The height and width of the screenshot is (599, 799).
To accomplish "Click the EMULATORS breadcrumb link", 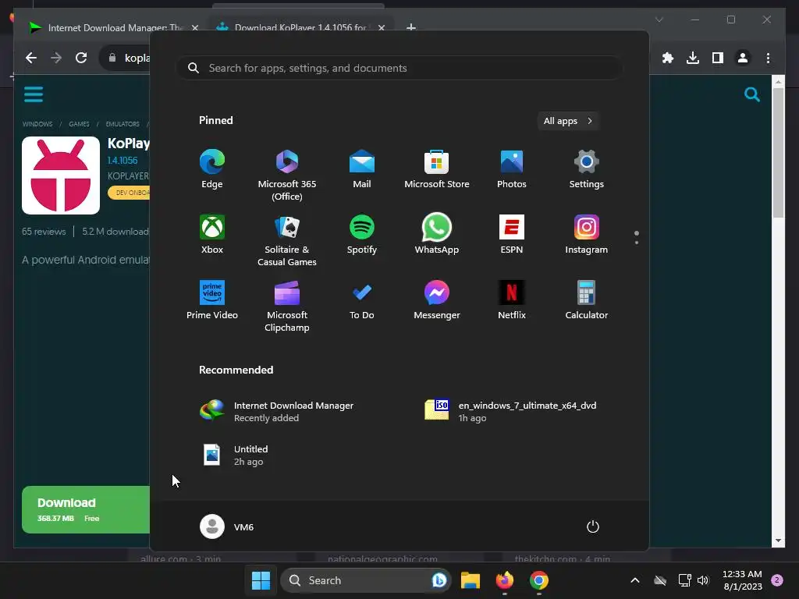I will pyautogui.click(x=123, y=124).
